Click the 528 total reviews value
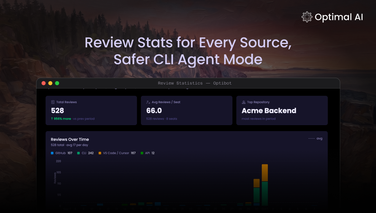The image size is (376, 213). (x=57, y=111)
